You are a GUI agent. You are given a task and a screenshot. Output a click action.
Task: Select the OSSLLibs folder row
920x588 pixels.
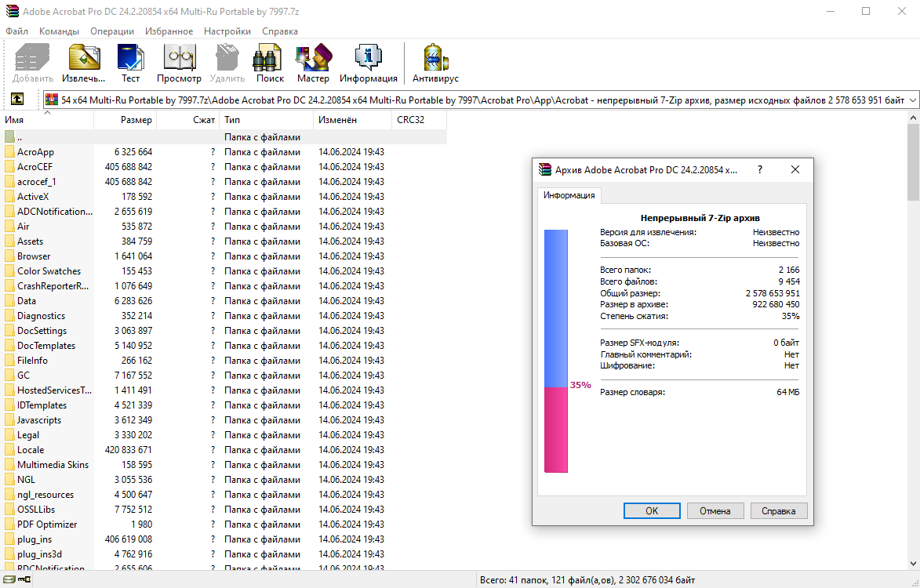pyautogui.click(x=224, y=510)
